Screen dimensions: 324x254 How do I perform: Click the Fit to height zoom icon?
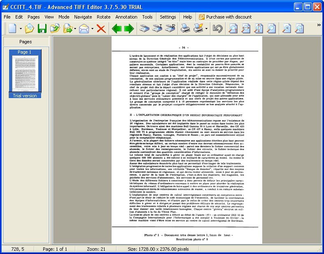[x=259, y=28]
